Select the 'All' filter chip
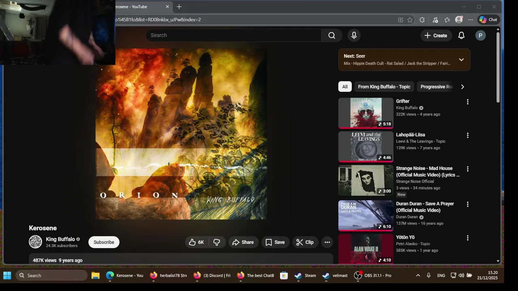This screenshot has width=518, height=291. pyautogui.click(x=345, y=86)
